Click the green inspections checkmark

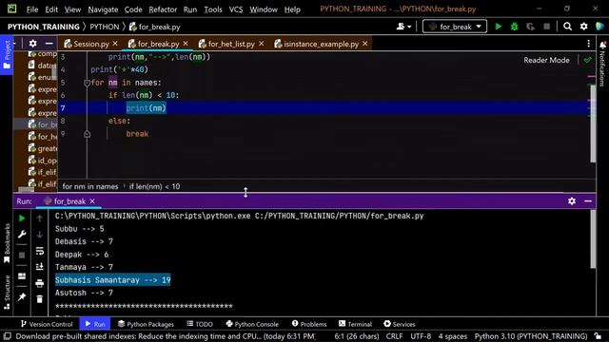(587, 60)
